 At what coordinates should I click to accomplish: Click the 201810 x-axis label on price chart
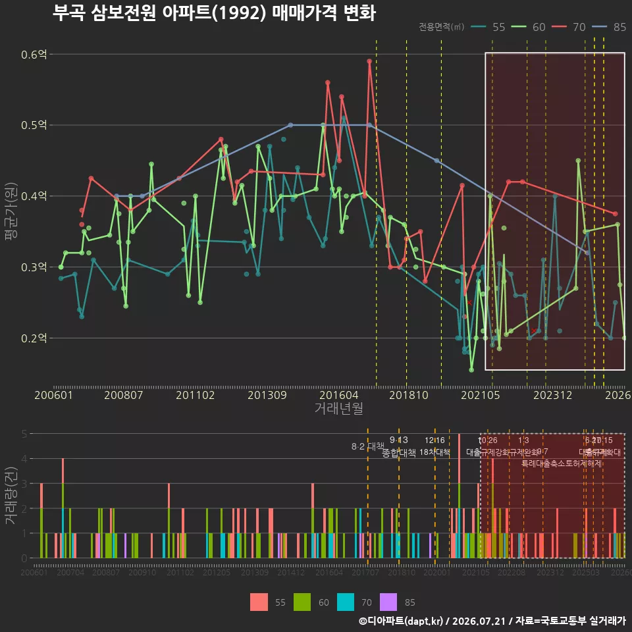point(409,395)
